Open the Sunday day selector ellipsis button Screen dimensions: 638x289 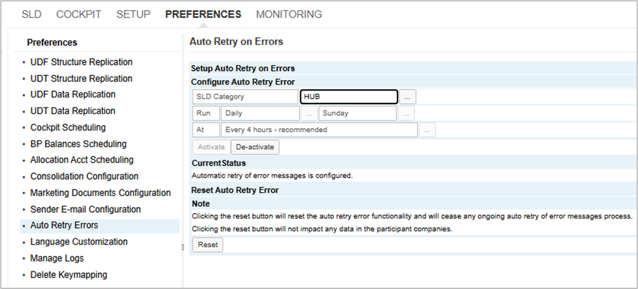point(406,113)
